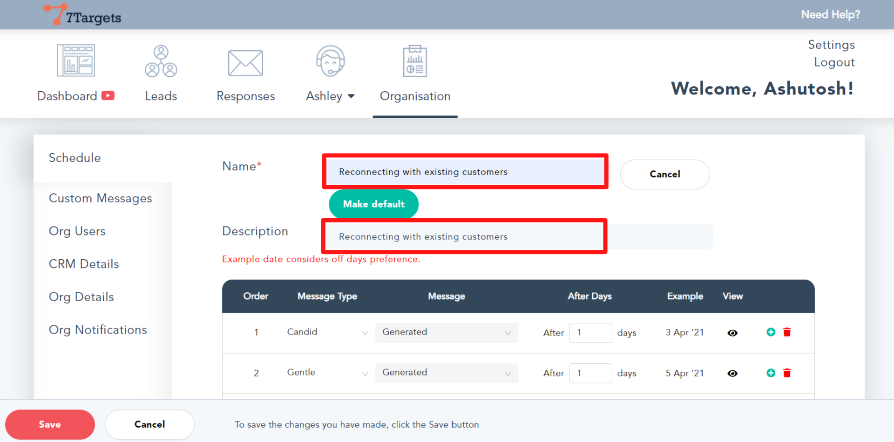Go to the Responses tab label

(x=246, y=96)
